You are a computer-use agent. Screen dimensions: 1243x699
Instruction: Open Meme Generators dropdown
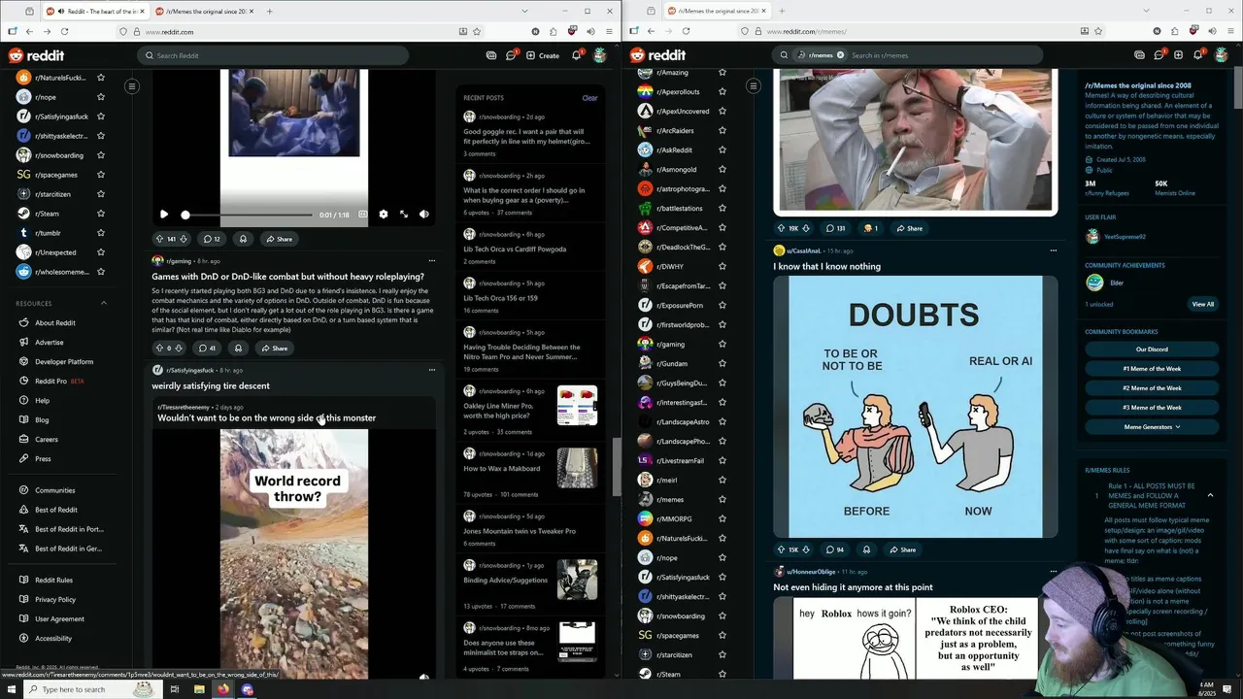coord(1152,427)
